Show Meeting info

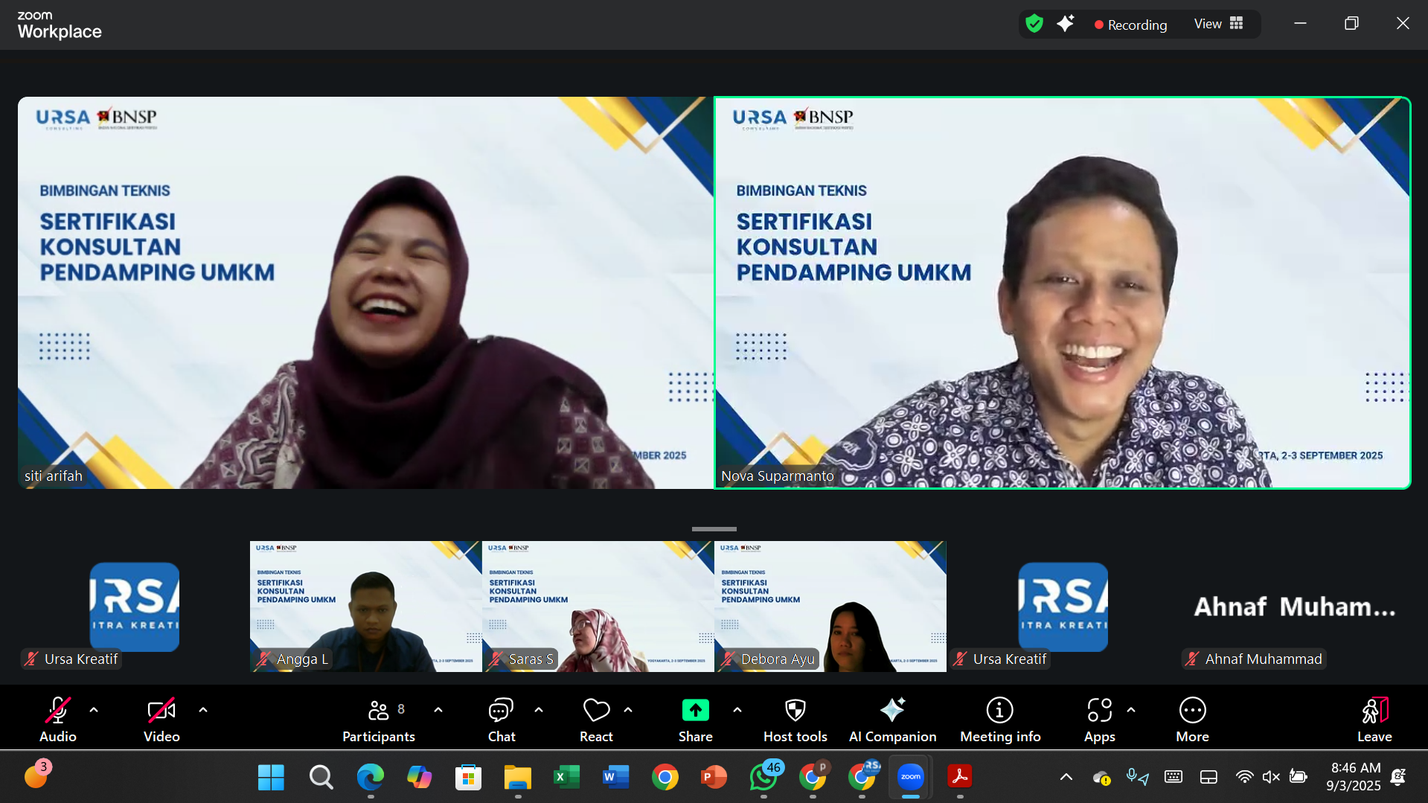point(999,719)
